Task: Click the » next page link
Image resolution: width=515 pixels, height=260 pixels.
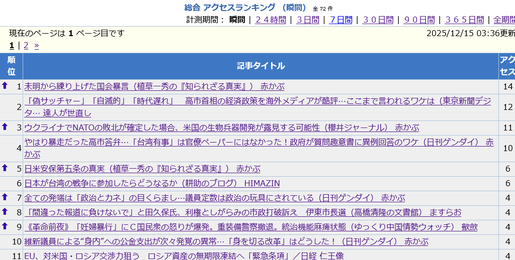Action: click(36, 46)
